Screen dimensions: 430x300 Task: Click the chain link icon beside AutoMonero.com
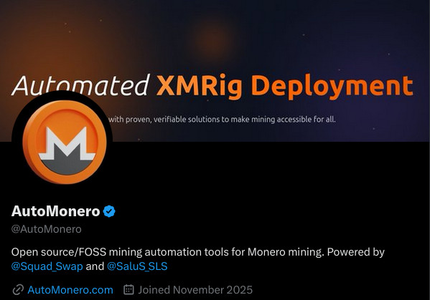pyautogui.click(x=18, y=290)
